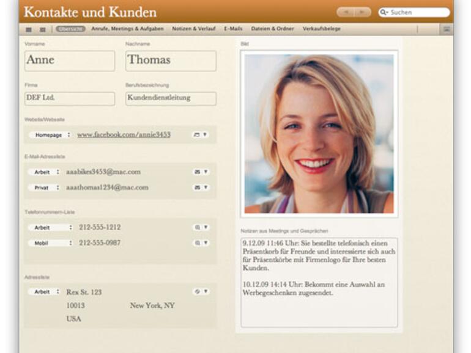Click postal code 10013
471x353 pixels.
(75, 305)
